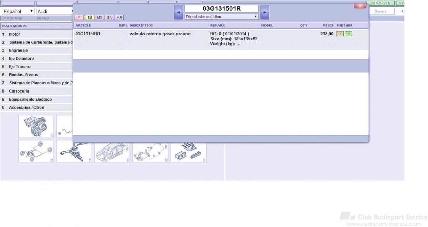
Task: Open the electrical equipment thumbnail 9
Action: click(151, 151)
